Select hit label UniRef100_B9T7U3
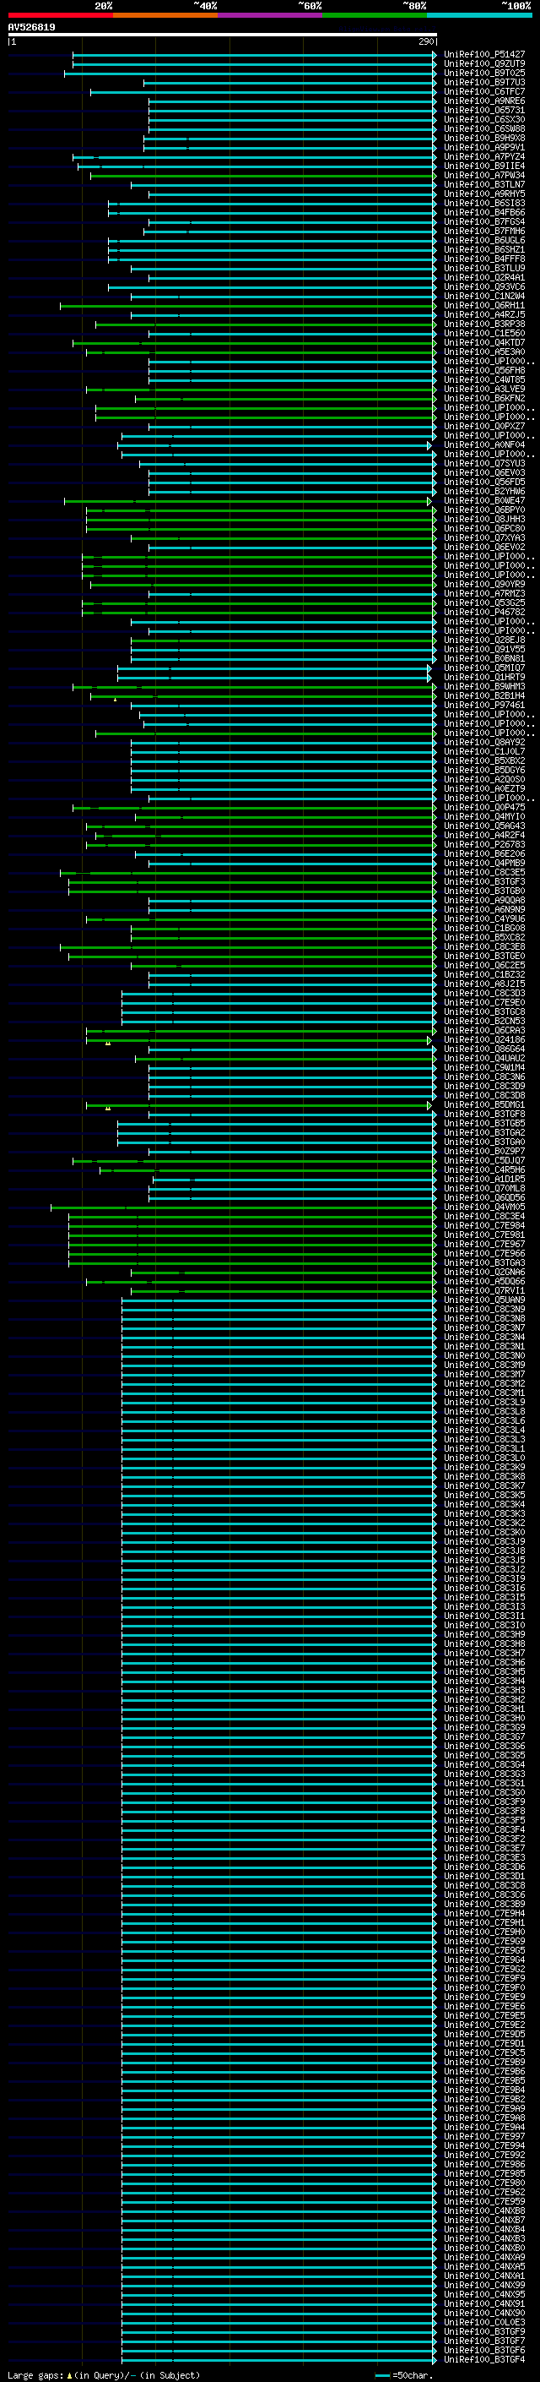The height and width of the screenshot is (2382, 540). pyautogui.click(x=484, y=82)
